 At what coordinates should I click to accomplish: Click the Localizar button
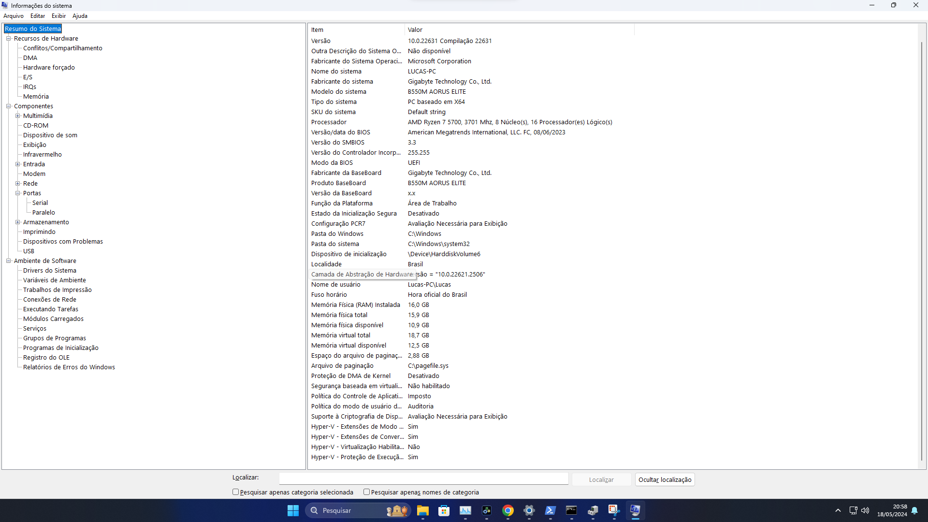tap(601, 479)
